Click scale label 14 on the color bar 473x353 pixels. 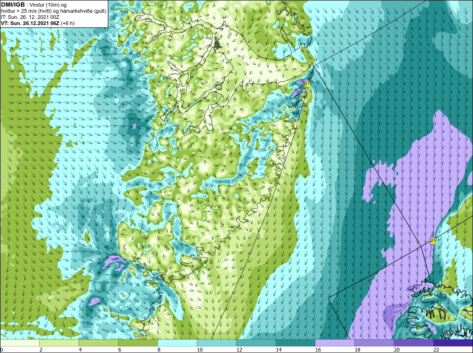point(278,350)
